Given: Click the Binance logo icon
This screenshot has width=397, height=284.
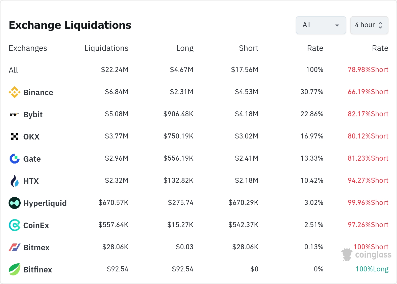Looking at the screenshot, I should click(x=15, y=92).
